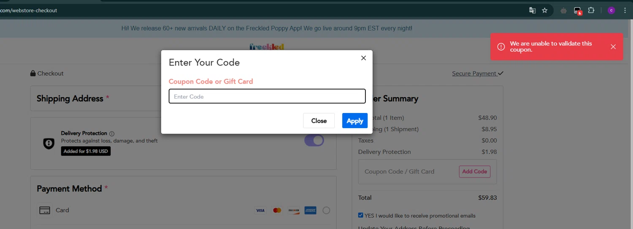Viewport: 633px width, 229px height.
Task: Click the Delivery Protection info icon
Action: coord(112,134)
